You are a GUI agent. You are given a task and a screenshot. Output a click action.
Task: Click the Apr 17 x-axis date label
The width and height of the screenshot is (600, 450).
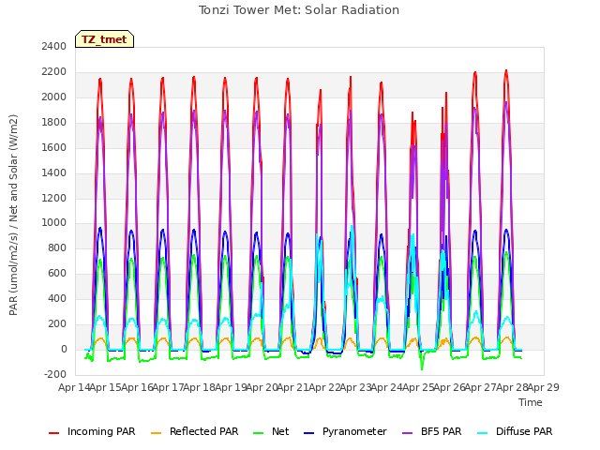point(168,387)
